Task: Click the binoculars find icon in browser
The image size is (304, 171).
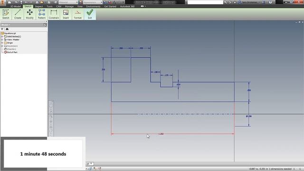Action: pos(7,29)
